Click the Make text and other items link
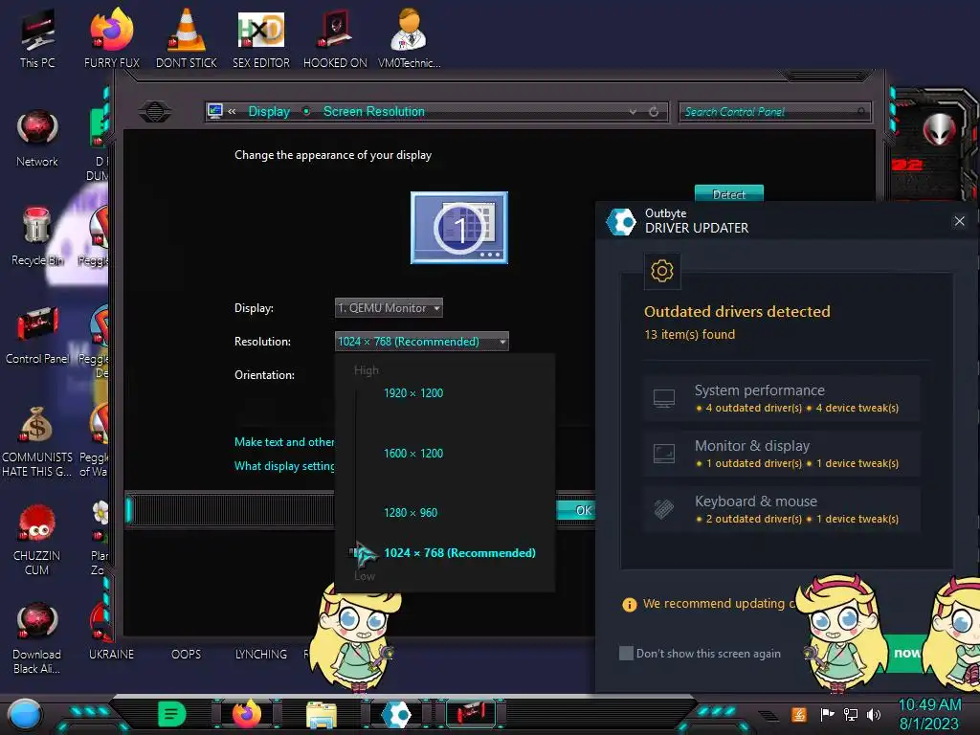The width and height of the screenshot is (980, 735). pos(284,442)
